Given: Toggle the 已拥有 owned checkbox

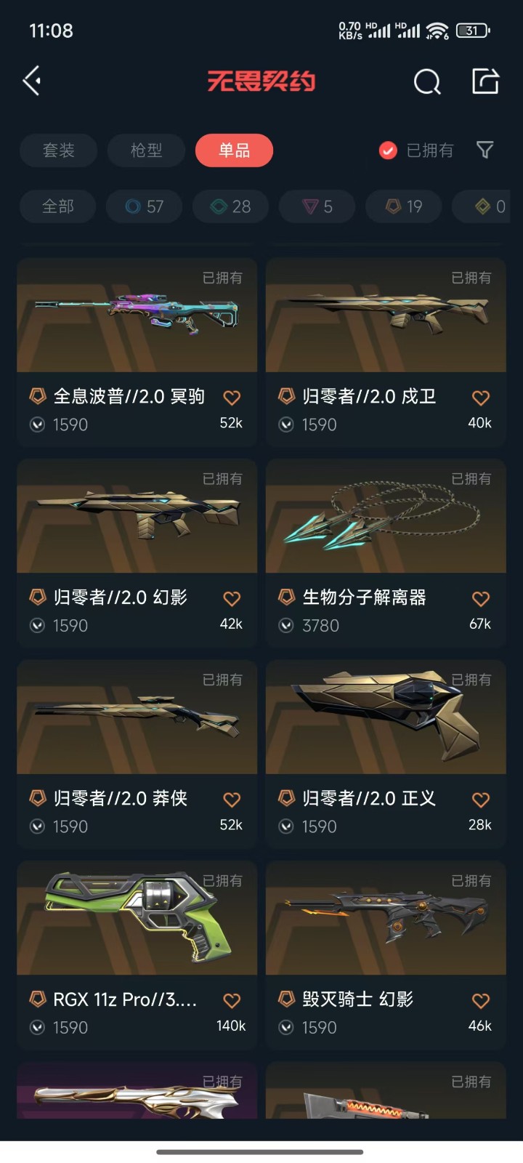Looking at the screenshot, I should click(388, 150).
